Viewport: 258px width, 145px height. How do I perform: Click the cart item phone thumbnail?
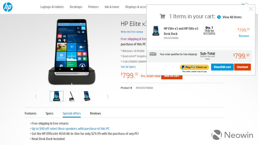tap(156, 31)
